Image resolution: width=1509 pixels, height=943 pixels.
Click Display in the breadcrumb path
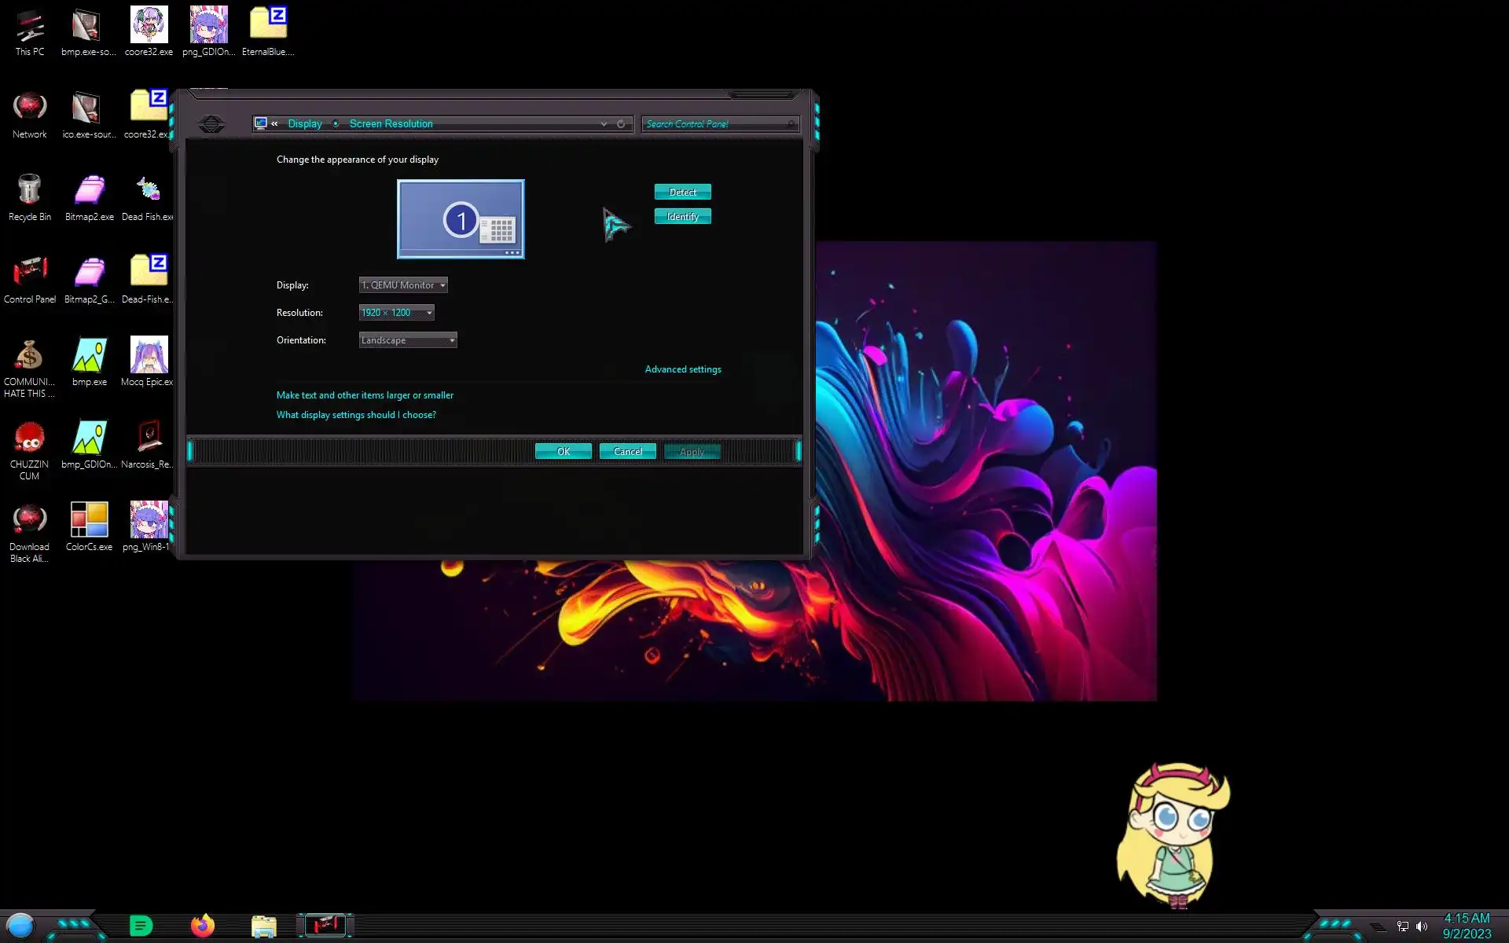coord(305,124)
